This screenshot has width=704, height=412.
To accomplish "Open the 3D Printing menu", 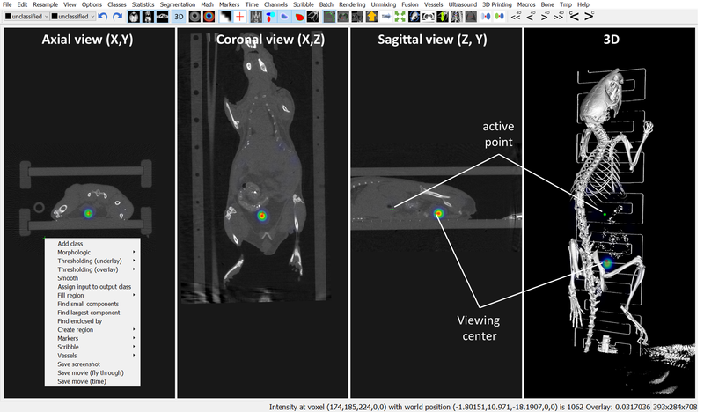I will (499, 4).
